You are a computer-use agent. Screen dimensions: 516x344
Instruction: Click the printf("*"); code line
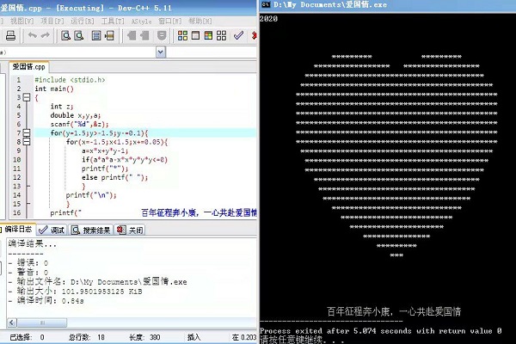[105, 169]
